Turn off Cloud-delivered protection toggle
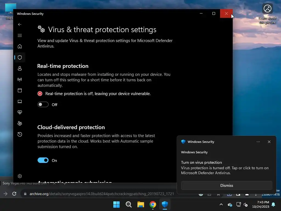 pos(43,160)
